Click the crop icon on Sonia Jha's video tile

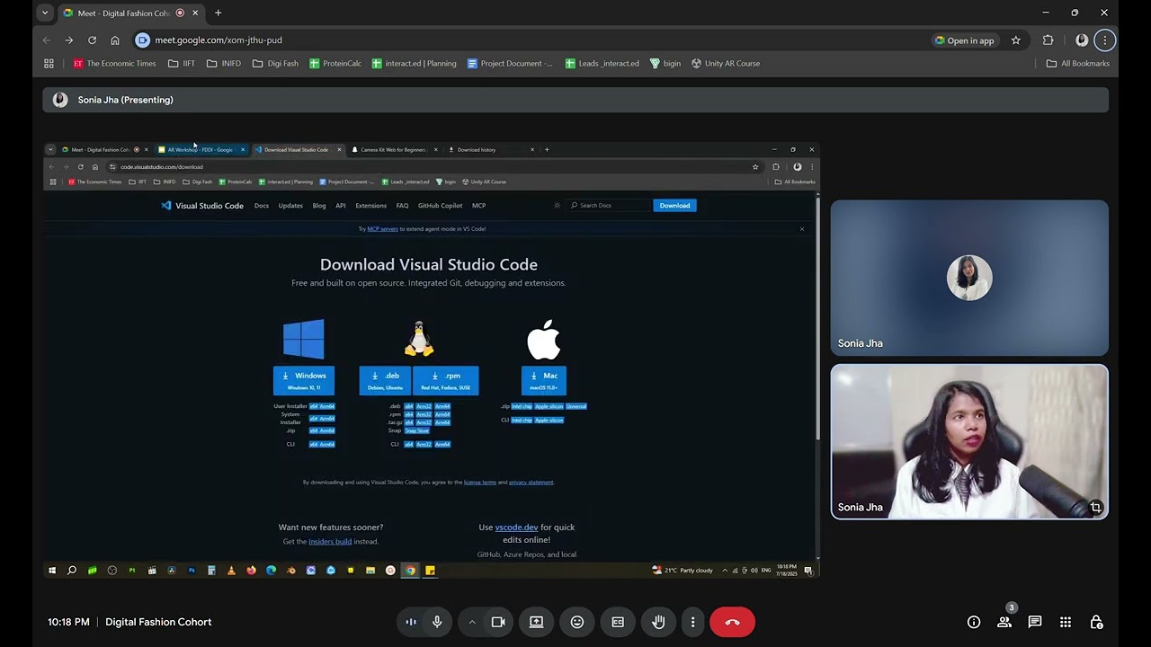click(1095, 508)
